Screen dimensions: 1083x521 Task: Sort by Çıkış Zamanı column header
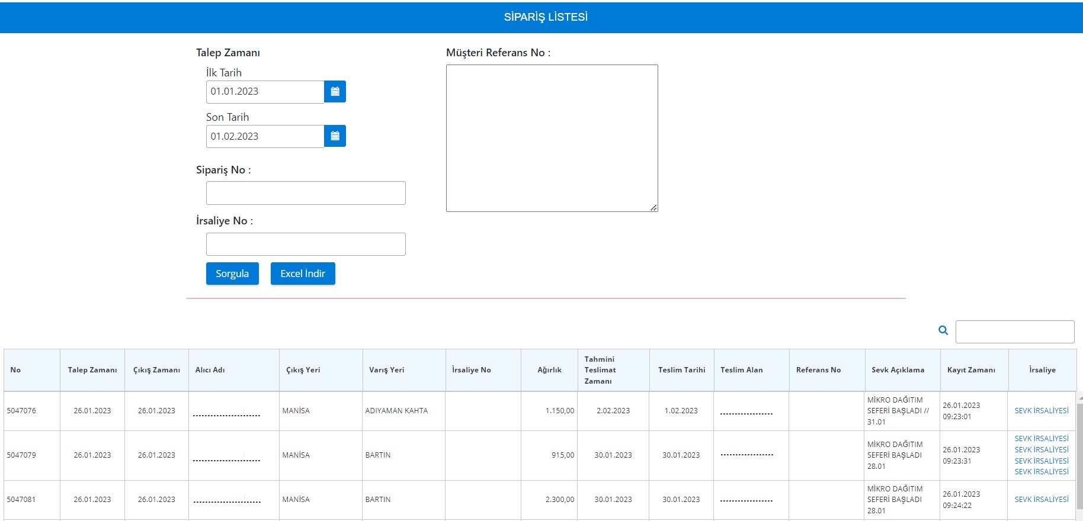[x=156, y=370]
